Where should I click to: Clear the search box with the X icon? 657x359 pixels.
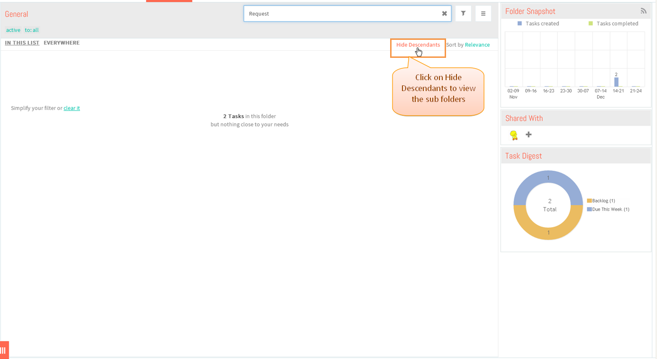click(444, 14)
